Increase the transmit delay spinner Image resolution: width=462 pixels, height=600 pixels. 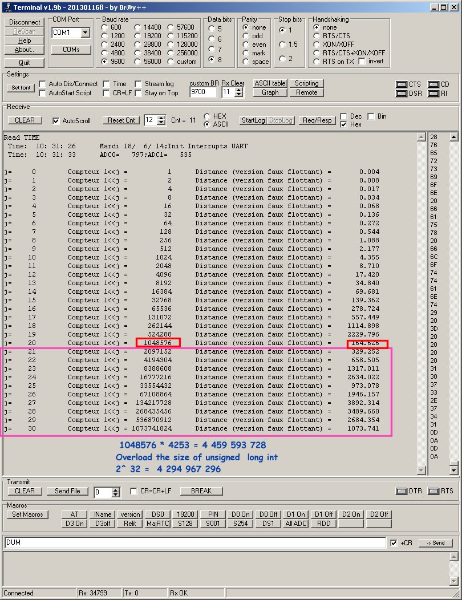(116, 490)
